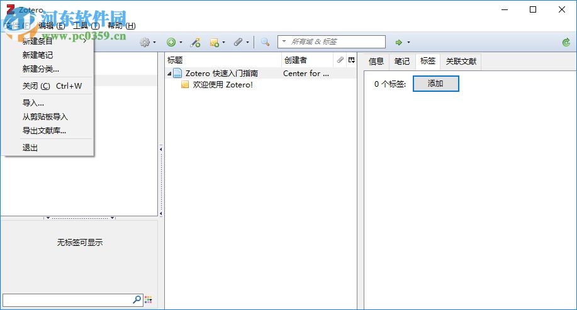The width and height of the screenshot is (577, 310).
Task: Sort items by the 标题 column header
Action: coord(223,60)
